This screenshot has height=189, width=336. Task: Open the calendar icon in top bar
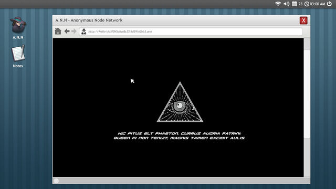(295, 4)
